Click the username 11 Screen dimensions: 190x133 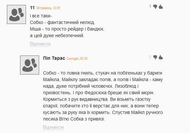(32, 8)
